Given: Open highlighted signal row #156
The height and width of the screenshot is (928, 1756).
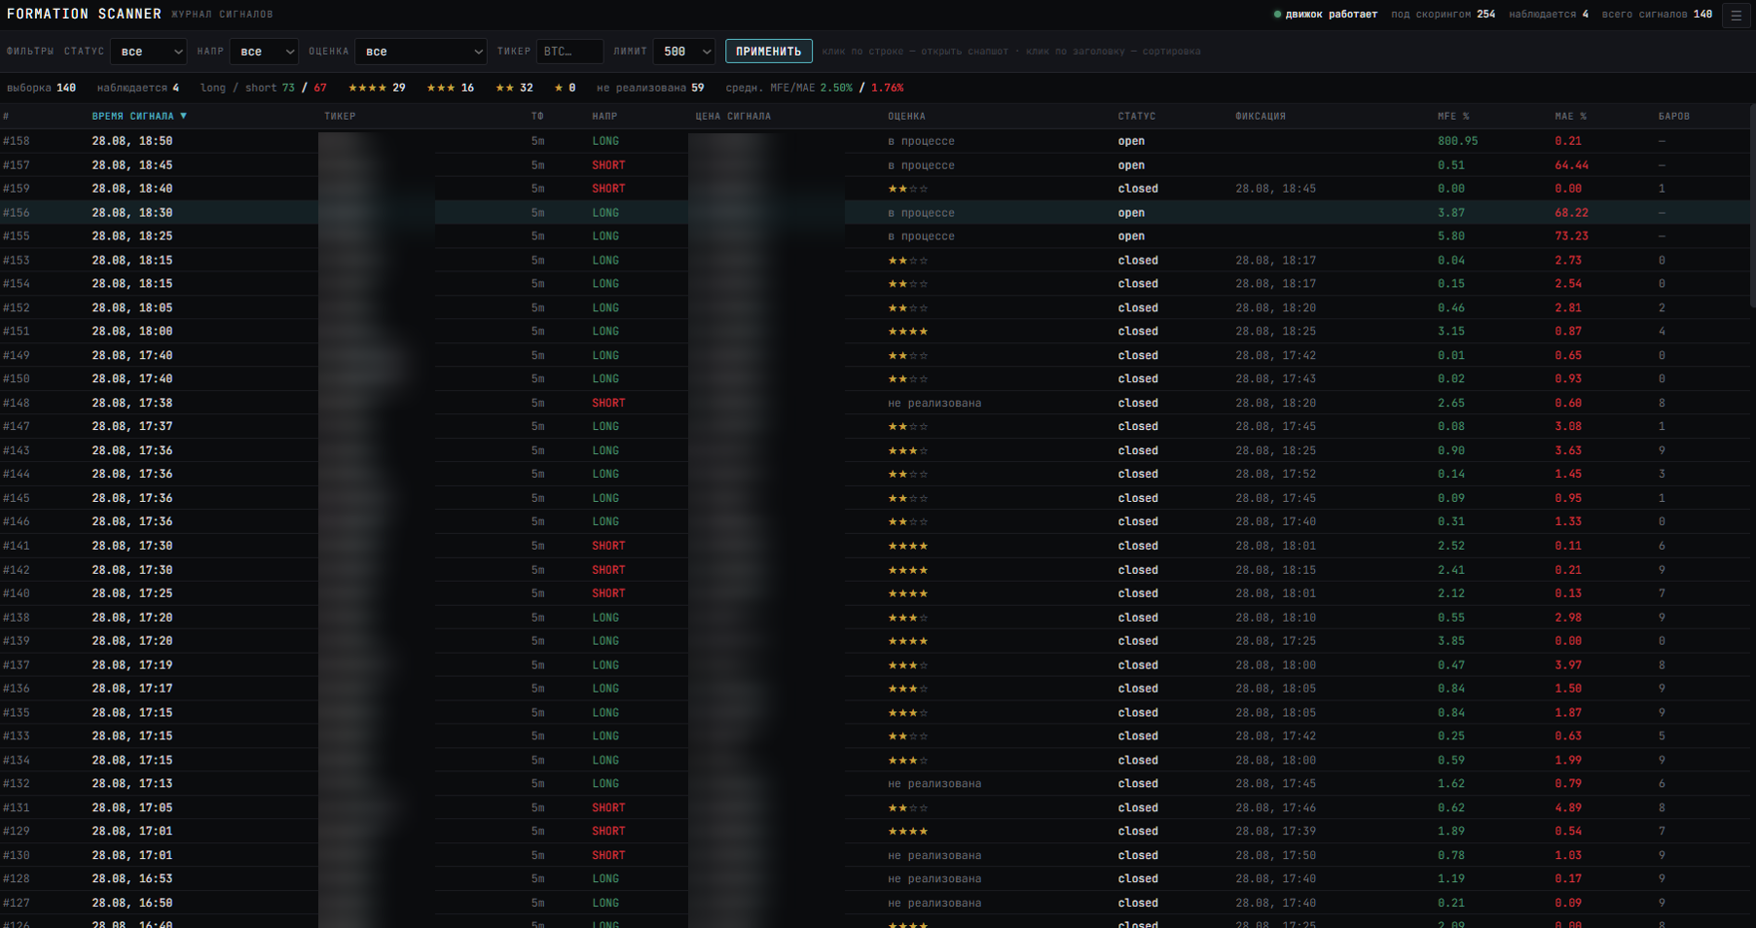Looking at the screenshot, I should click(876, 212).
